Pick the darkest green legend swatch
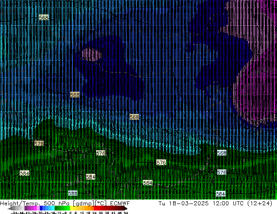 [56, 208]
